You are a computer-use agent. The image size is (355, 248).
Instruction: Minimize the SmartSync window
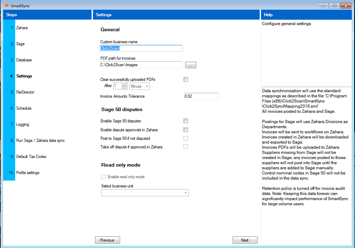point(323,6)
